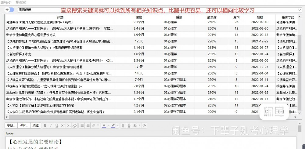Select the row starting 本我闯入儿童的思维
Image resolution: width=305 pixels, height=149 pixels.
(151, 93)
